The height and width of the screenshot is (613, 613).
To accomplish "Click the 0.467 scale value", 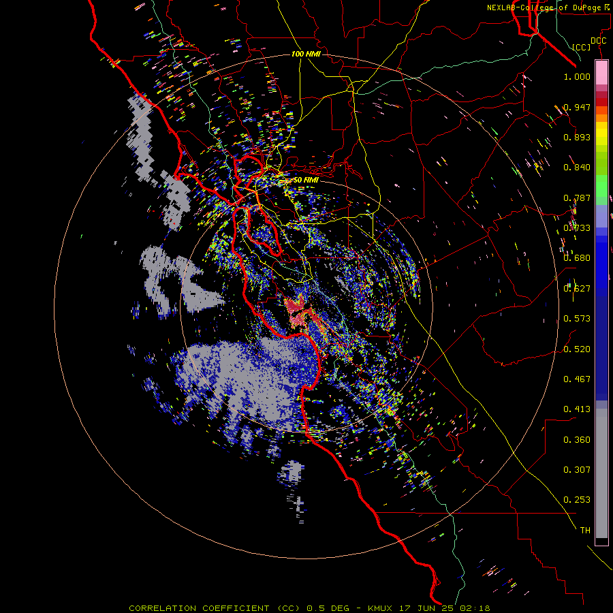I will 577,379.
